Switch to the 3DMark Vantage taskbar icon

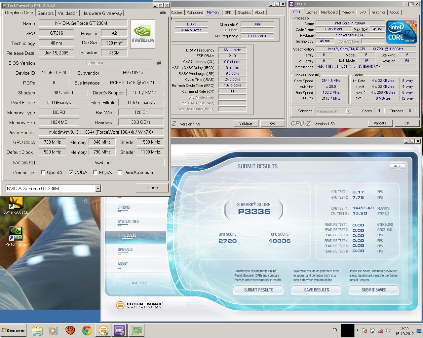tap(103, 330)
